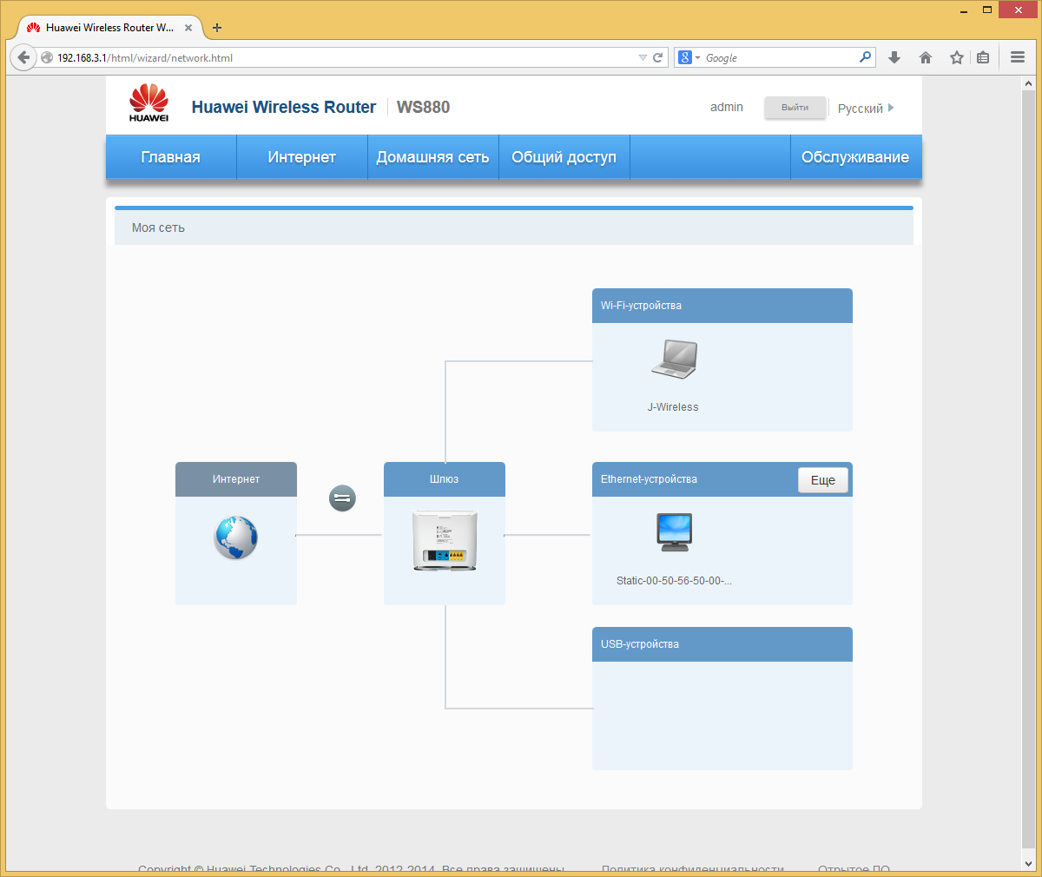Viewport: 1042px width, 877px height.
Task: Bookmark this page with star icon
Action: (956, 57)
